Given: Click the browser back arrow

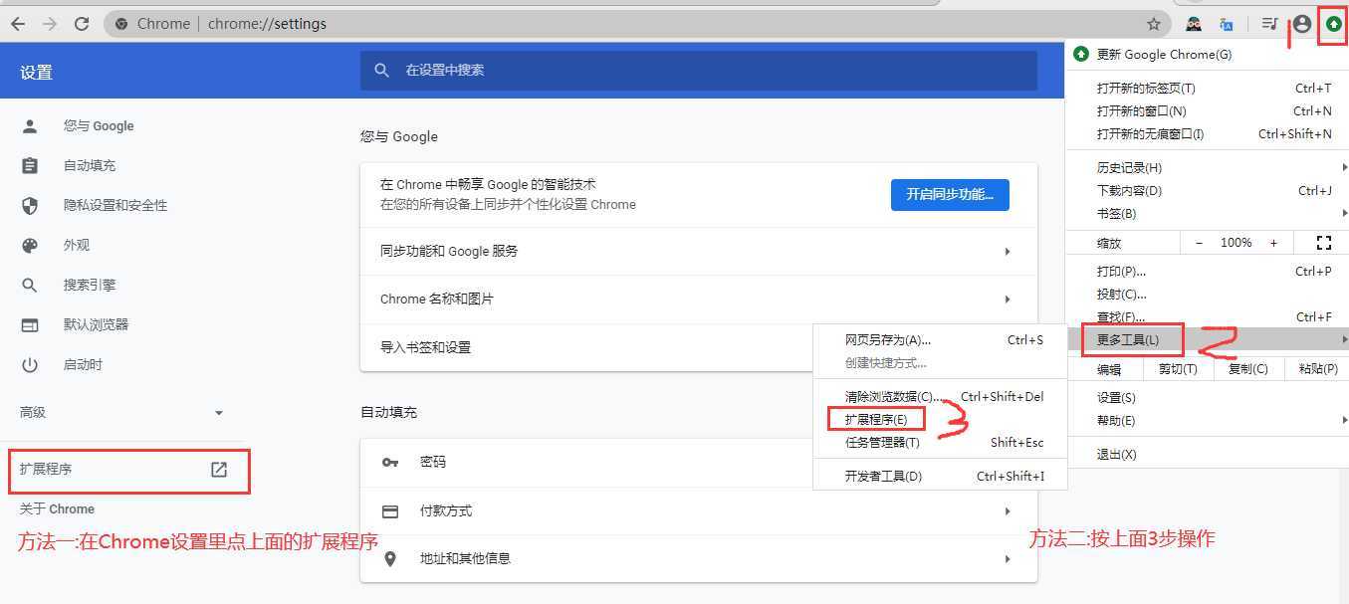Looking at the screenshot, I should coord(18,24).
